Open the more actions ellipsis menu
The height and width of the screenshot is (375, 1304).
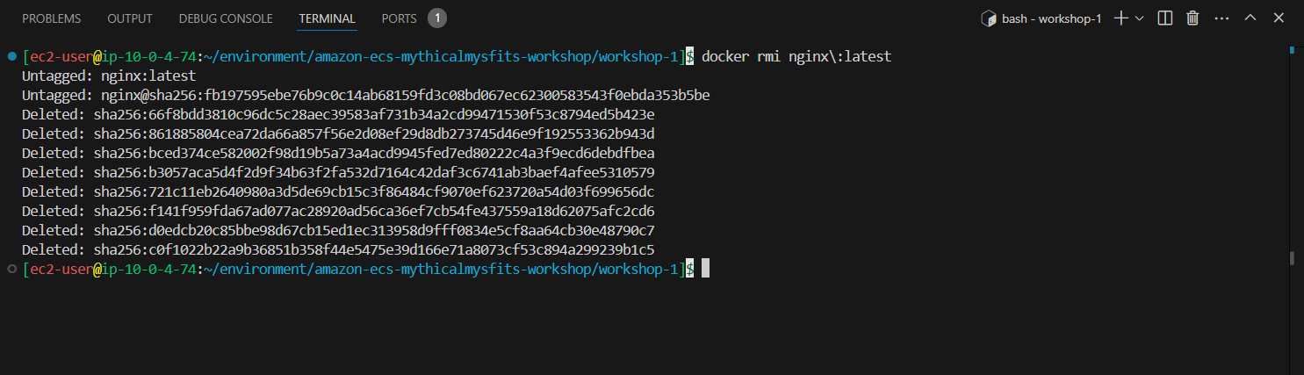[x=1221, y=18]
